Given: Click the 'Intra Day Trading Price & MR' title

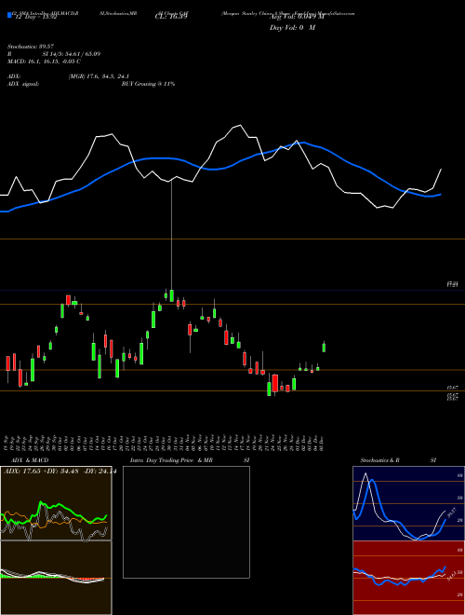Looking at the screenshot, I should coord(171,460).
